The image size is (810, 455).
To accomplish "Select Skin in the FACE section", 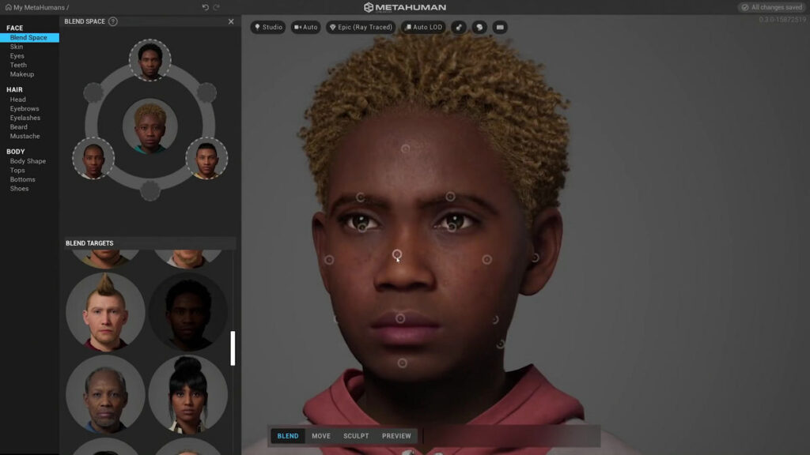I will tap(17, 47).
